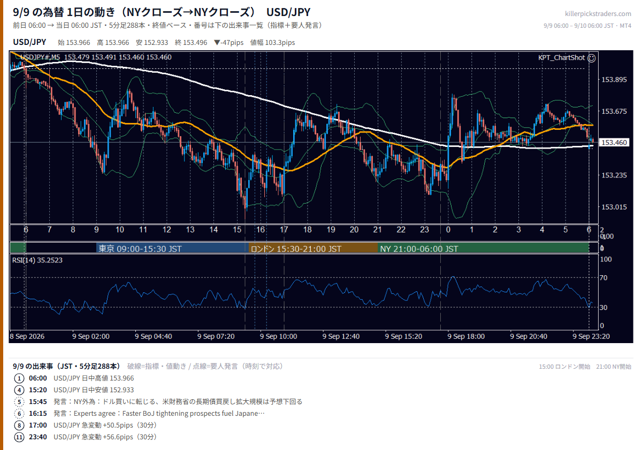Click the current price tag 153.460
Screen dimensions: 642x450
tap(614, 143)
